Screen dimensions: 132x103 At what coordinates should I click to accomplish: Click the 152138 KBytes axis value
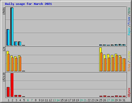tap(4, 77)
